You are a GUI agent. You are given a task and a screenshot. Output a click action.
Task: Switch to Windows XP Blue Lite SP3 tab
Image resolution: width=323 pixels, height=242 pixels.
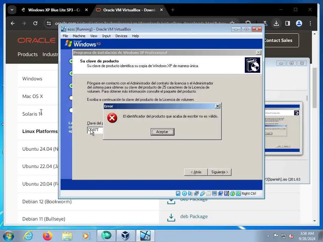point(55,10)
